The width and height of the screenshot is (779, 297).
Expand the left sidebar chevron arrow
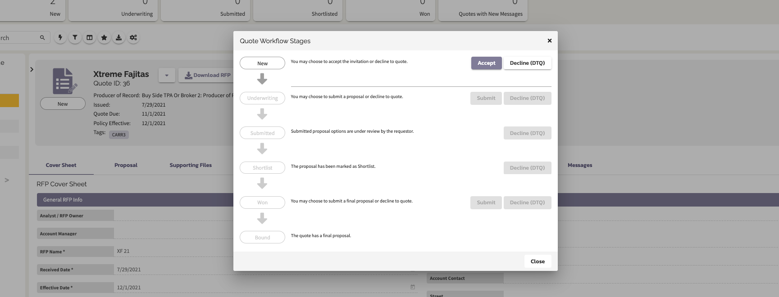pos(7,180)
